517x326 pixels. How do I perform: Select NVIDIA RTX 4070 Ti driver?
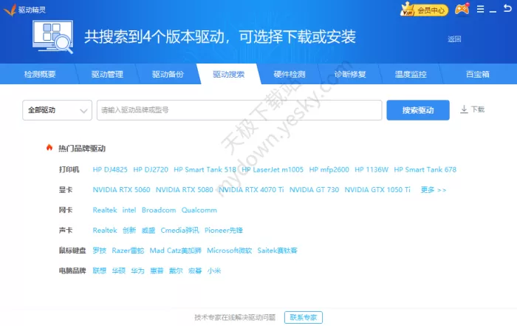[251, 190]
